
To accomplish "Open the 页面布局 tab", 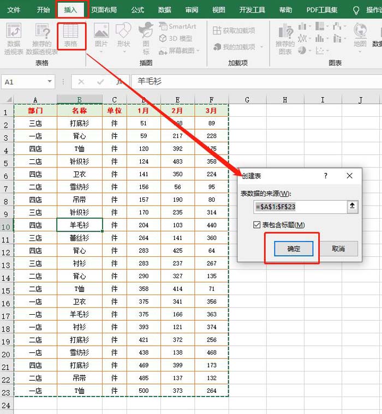I will point(104,10).
